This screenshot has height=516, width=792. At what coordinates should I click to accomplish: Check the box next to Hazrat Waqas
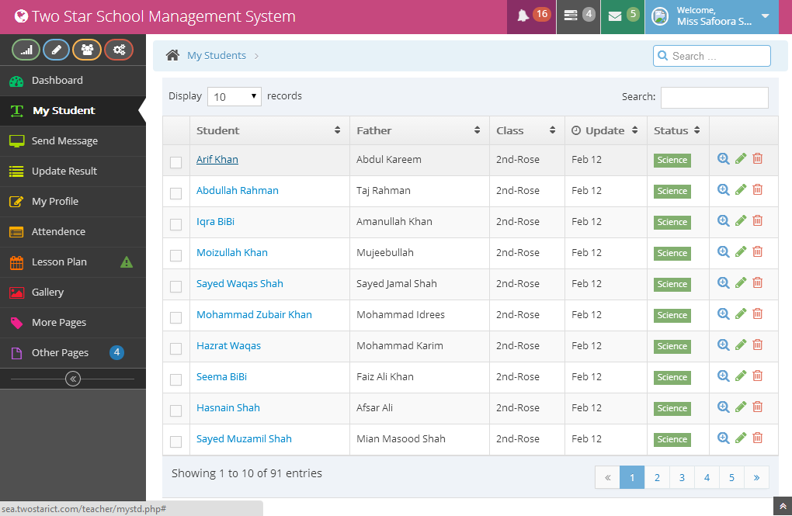tap(175, 349)
